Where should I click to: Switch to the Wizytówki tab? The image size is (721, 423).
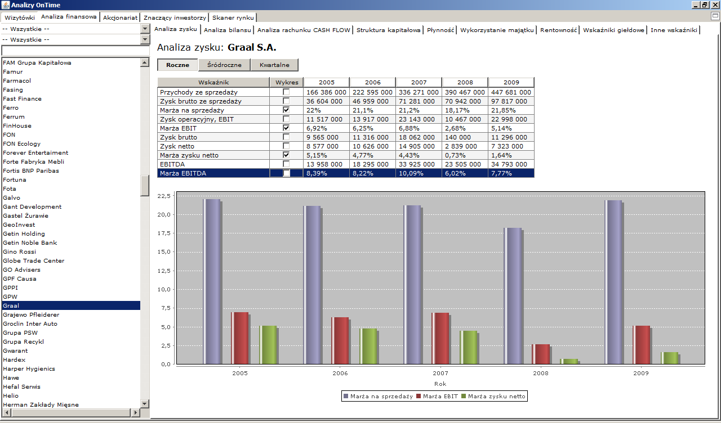19,17
